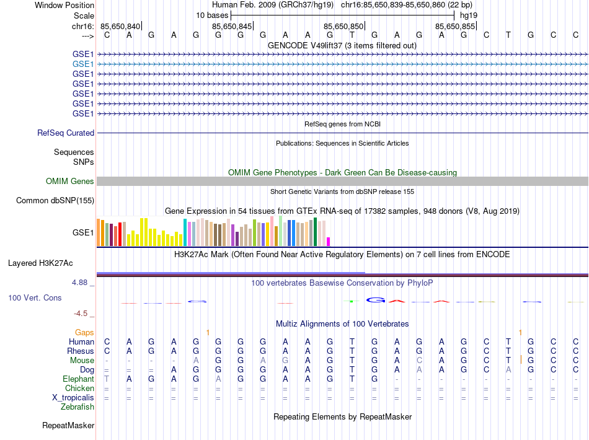Image resolution: width=589 pixels, height=440 pixels.
Task: Click the RepeatMasker track label
Action: [68, 426]
